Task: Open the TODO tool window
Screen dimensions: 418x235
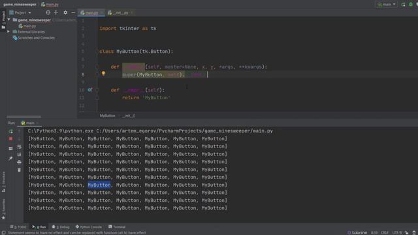Action: click(18, 227)
